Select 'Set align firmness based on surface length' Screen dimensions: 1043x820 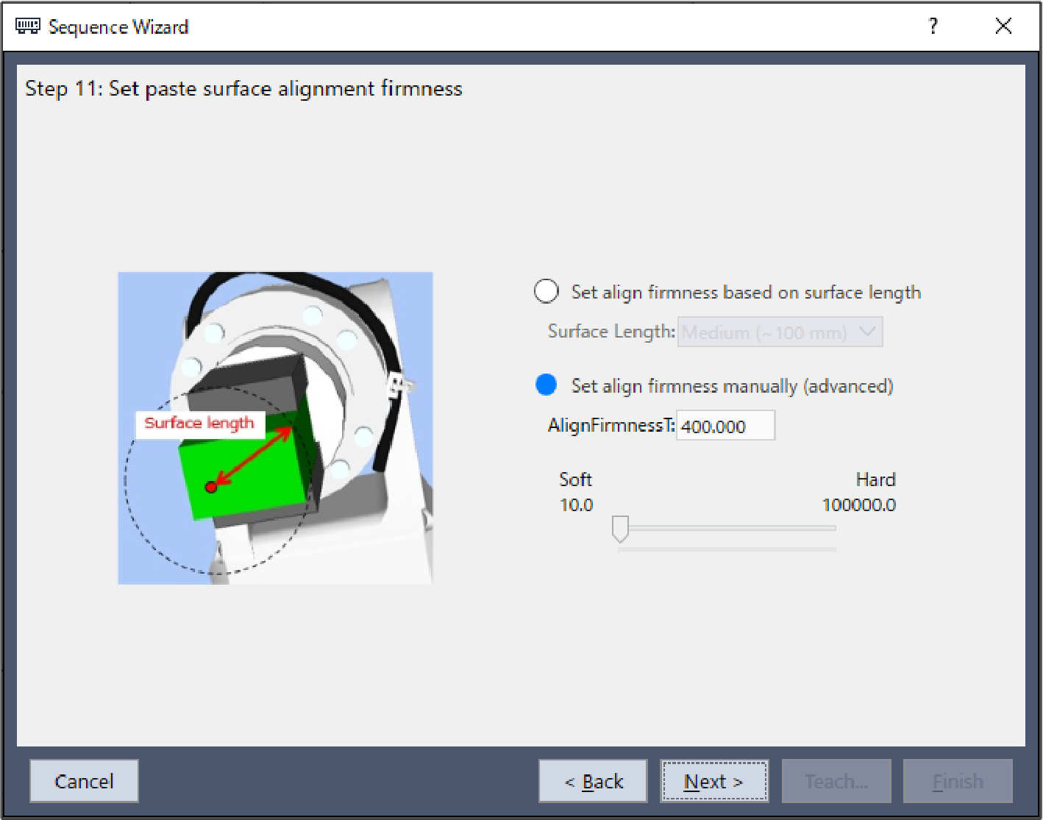pyautogui.click(x=547, y=292)
